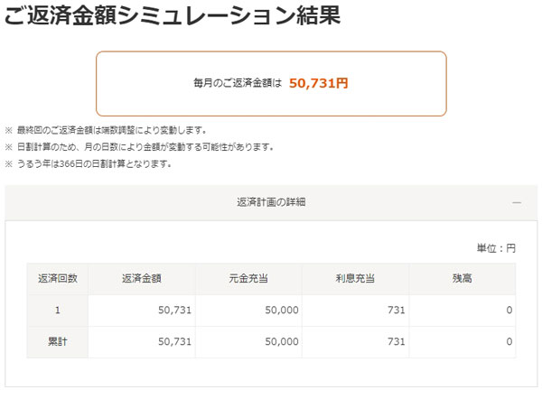This screenshot has width=542, height=399.
Task: Click the 731 interest cell in 累計 row
Action: click(396, 342)
